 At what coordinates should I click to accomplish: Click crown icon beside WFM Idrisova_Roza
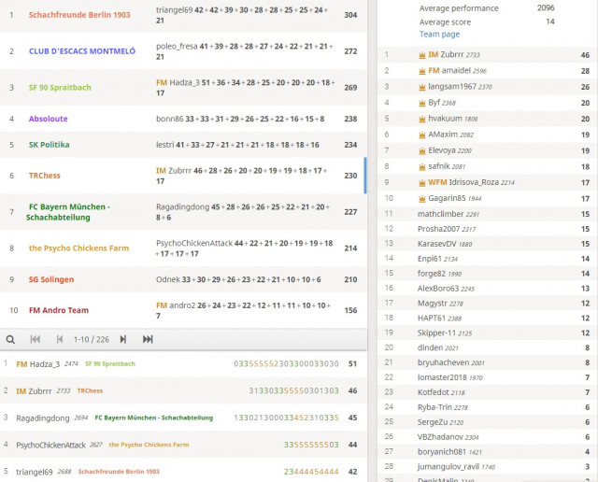point(422,183)
